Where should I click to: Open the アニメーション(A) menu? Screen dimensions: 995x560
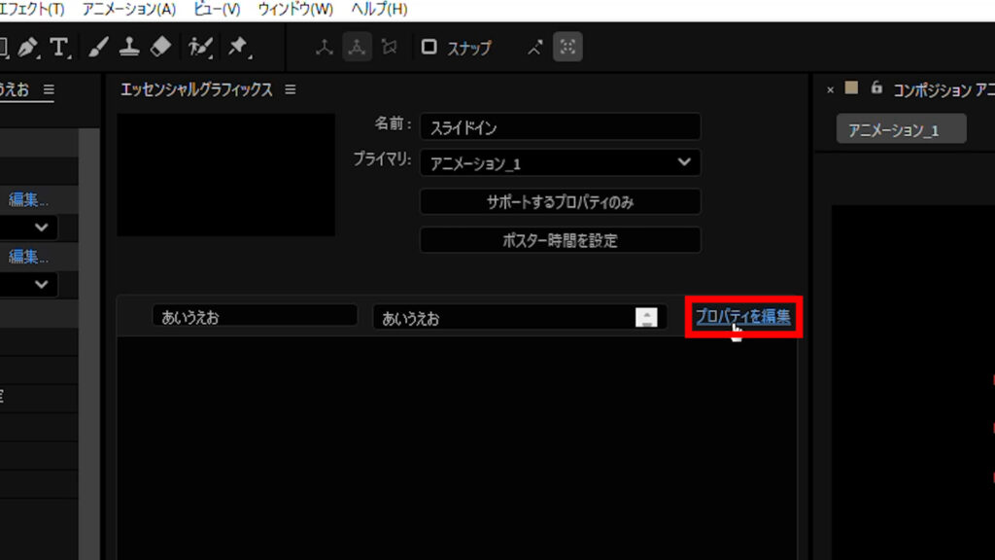(x=129, y=9)
